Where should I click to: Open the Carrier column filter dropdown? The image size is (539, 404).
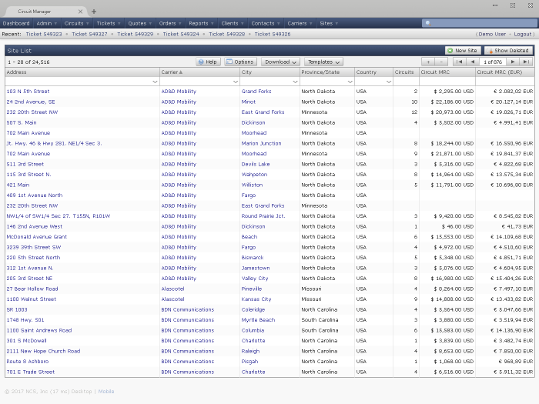(233, 81)
